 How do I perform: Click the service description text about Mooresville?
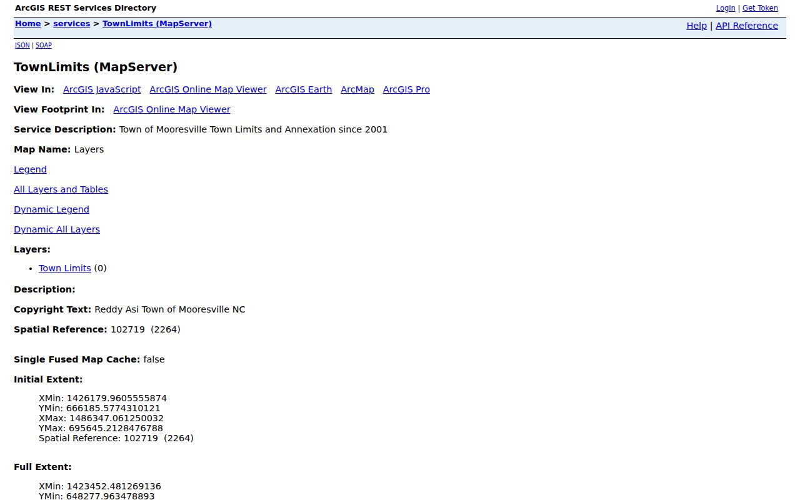tap(253, 129)
